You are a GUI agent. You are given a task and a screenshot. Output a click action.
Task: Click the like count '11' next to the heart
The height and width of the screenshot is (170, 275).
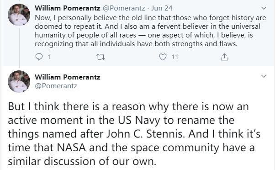[175, 57]
